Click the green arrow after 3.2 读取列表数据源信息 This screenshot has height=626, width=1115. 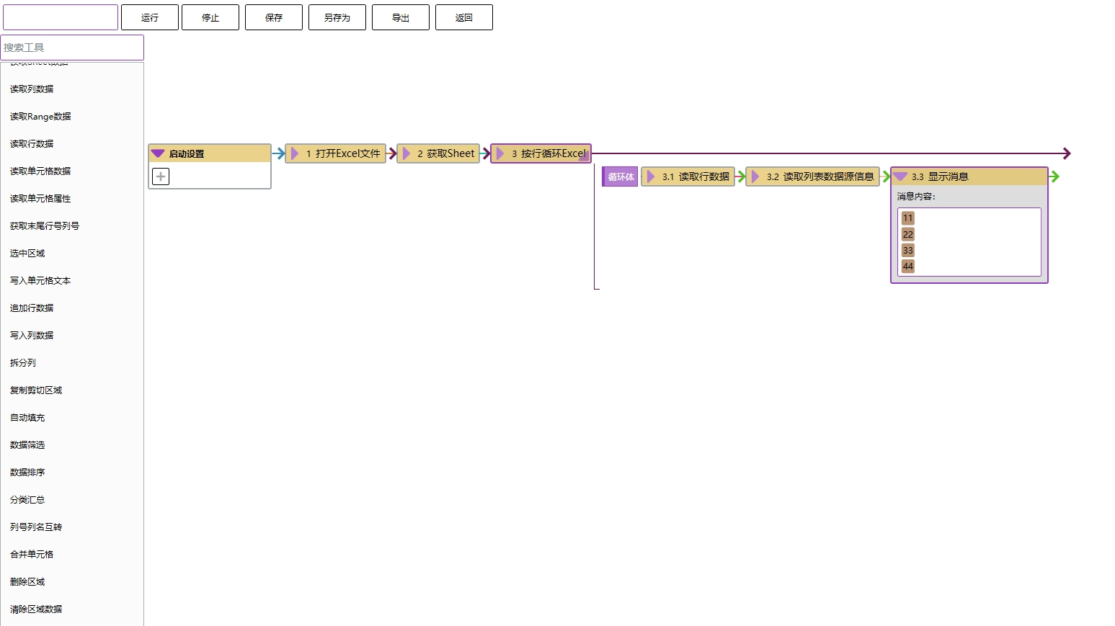point(886,176)
